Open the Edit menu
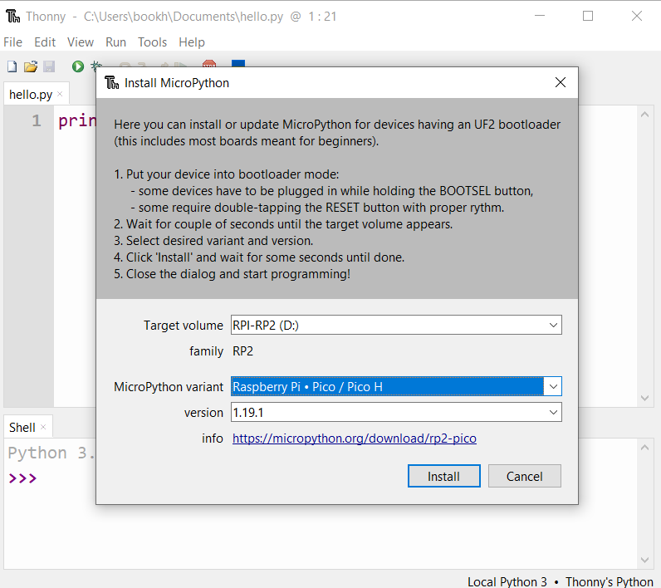Image resolution: width=661 pixels, height=588 pixels. [45, 42]
